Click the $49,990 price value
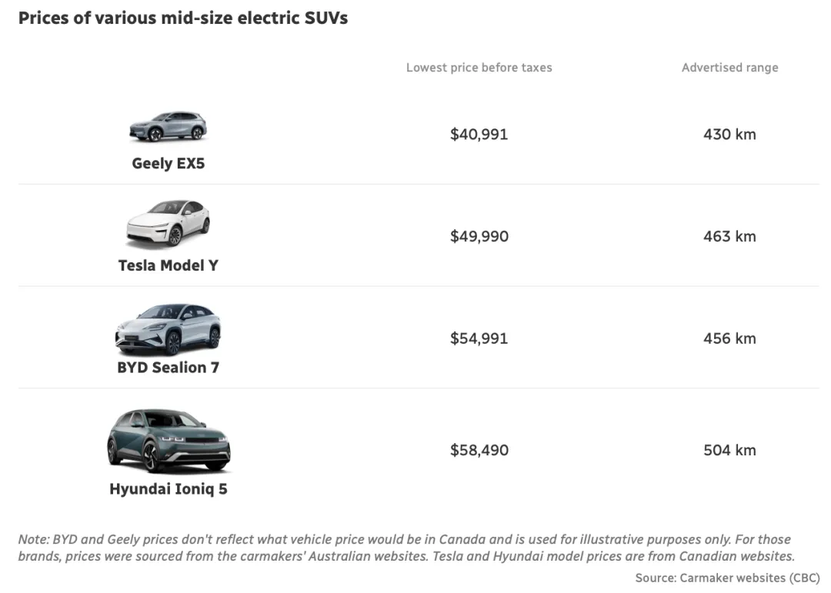The image size is (831, 593). pos(479,236)
